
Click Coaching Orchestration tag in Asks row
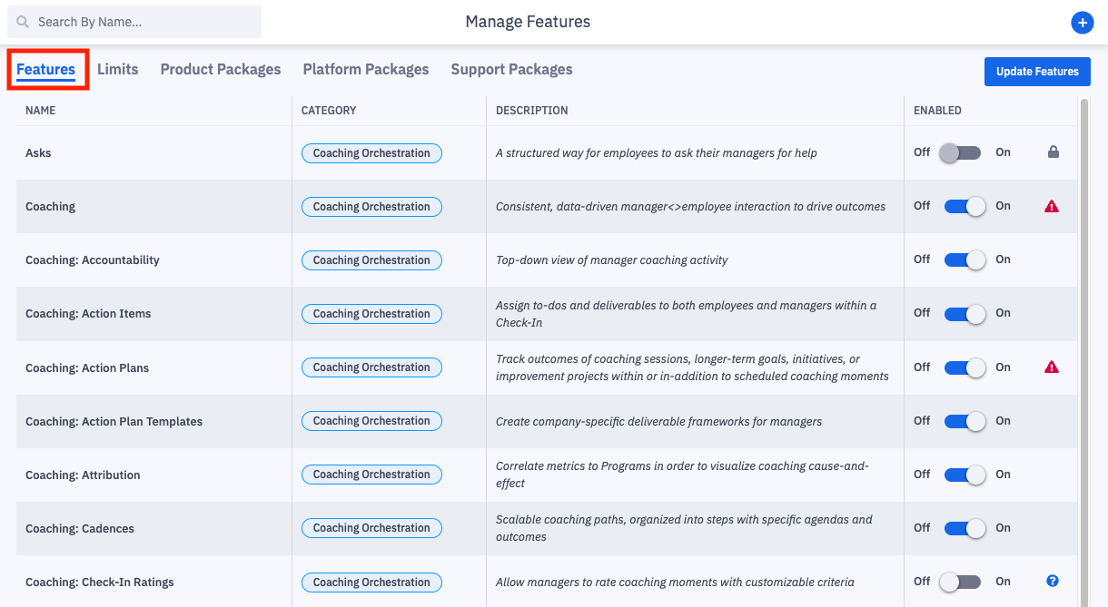click(x=371, y=153)
